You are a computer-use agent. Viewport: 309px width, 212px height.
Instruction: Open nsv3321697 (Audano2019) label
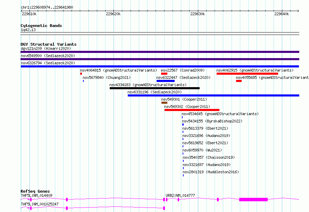coord(207,165)
